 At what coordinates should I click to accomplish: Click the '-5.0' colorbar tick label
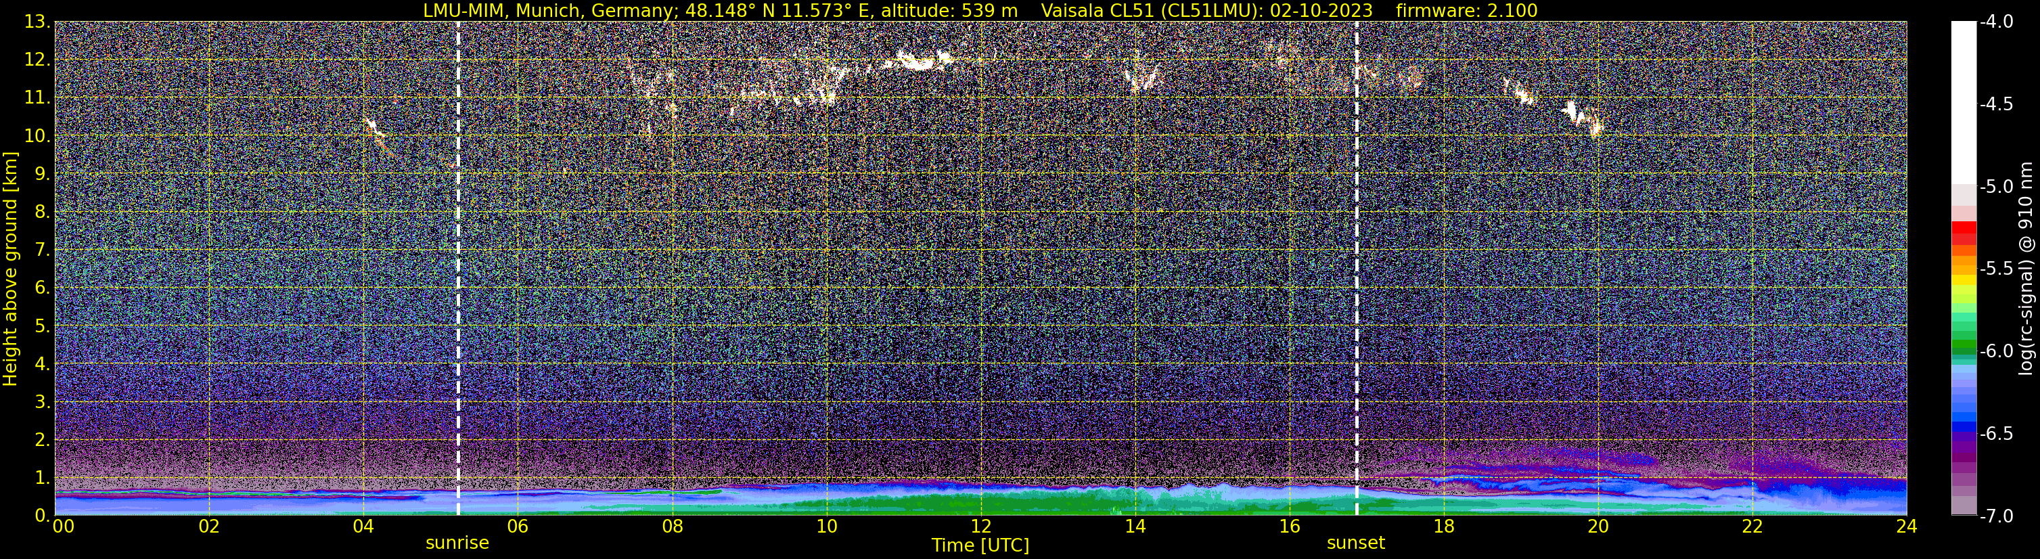(1997, 186)
